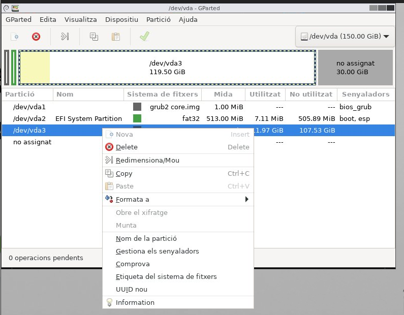Viewport: 404px width, 315px height.
Task: Open the Dispositiu menu
Action: tap(121, 19)
